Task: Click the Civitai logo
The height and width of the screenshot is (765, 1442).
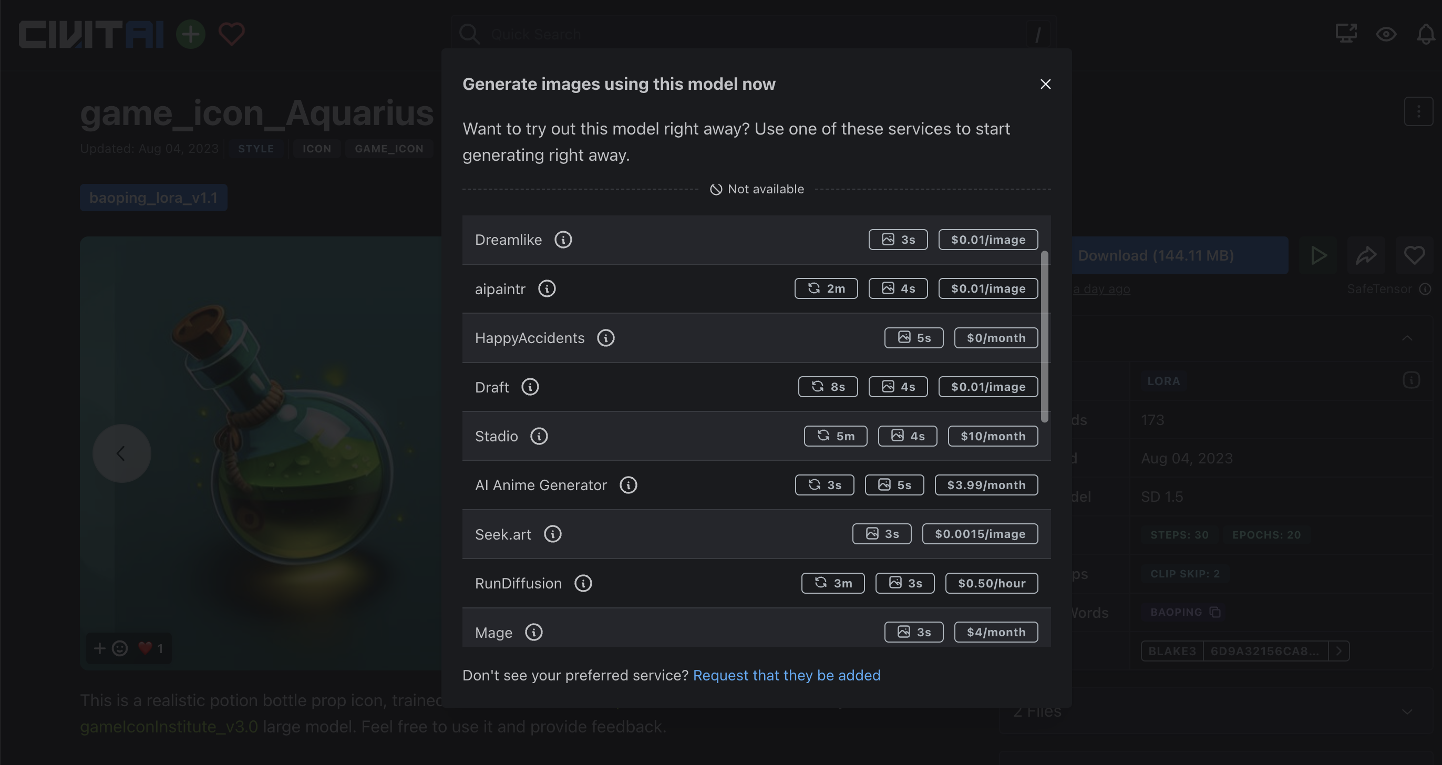Action: 91,34
